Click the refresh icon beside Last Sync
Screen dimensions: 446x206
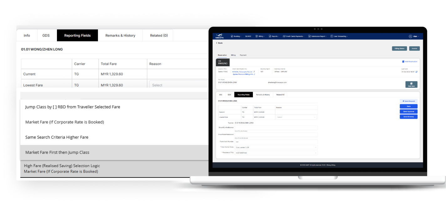click(416, 72)
